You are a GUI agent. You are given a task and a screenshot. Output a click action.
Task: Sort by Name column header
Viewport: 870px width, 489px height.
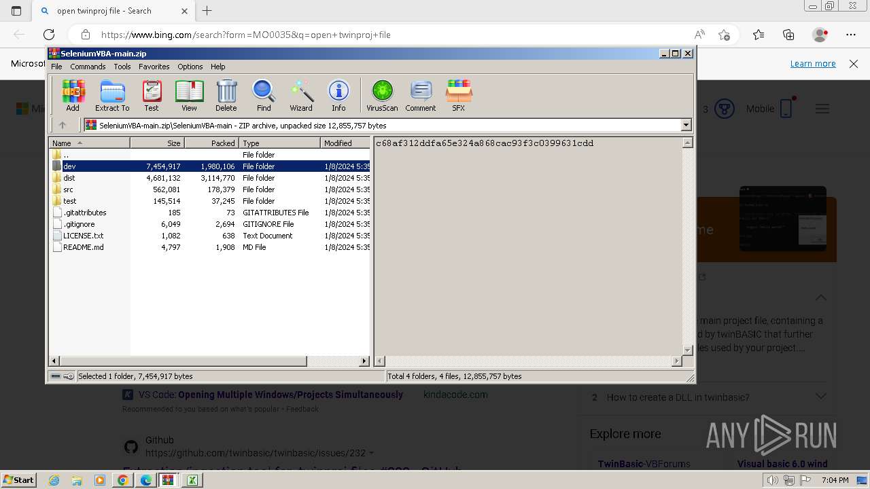click(x=89, y=143)
